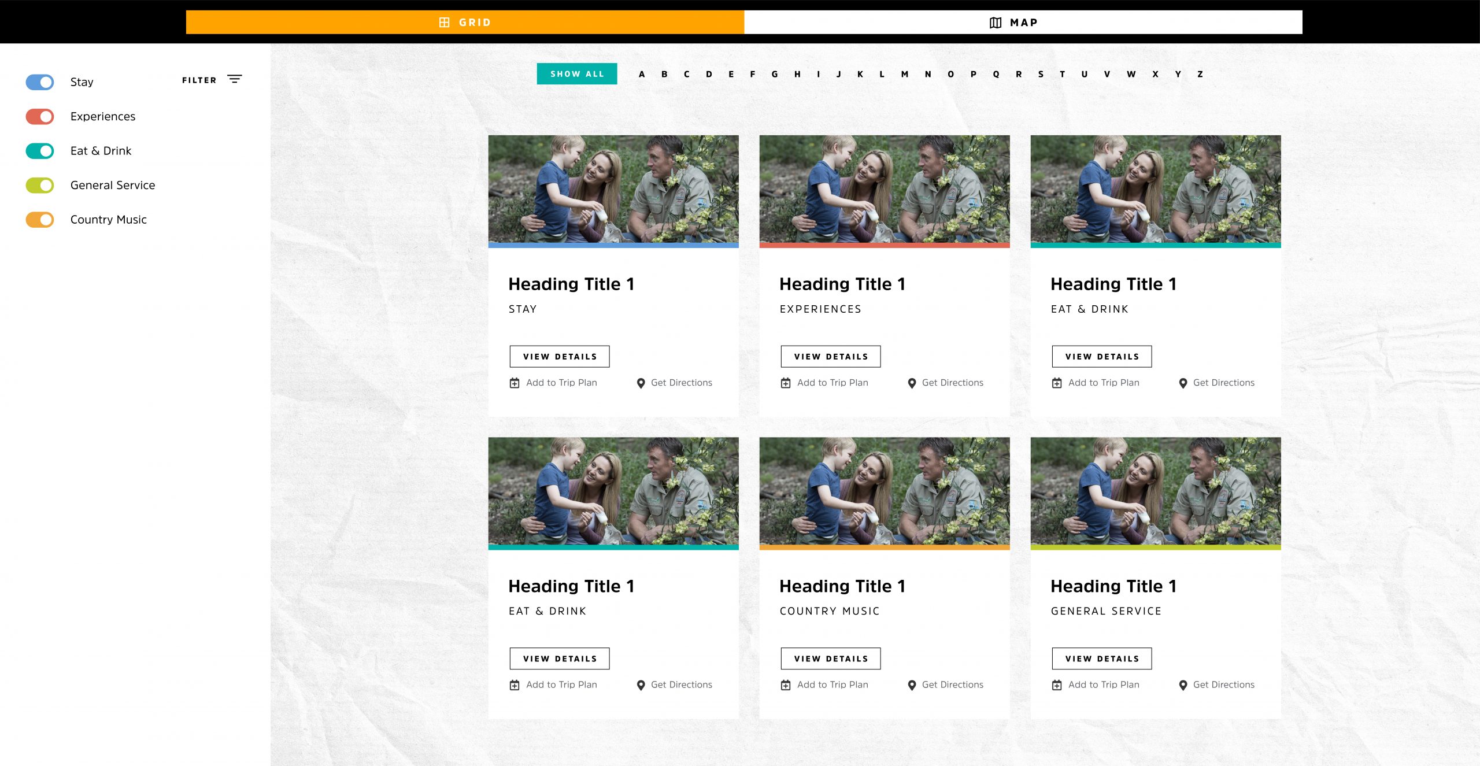Select the Grid view tab

(465, 23)
